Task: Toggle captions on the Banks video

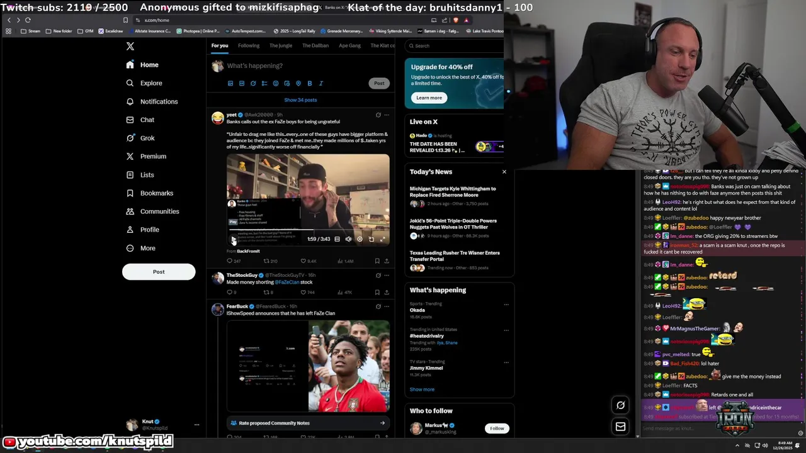Action: (337, 239)
